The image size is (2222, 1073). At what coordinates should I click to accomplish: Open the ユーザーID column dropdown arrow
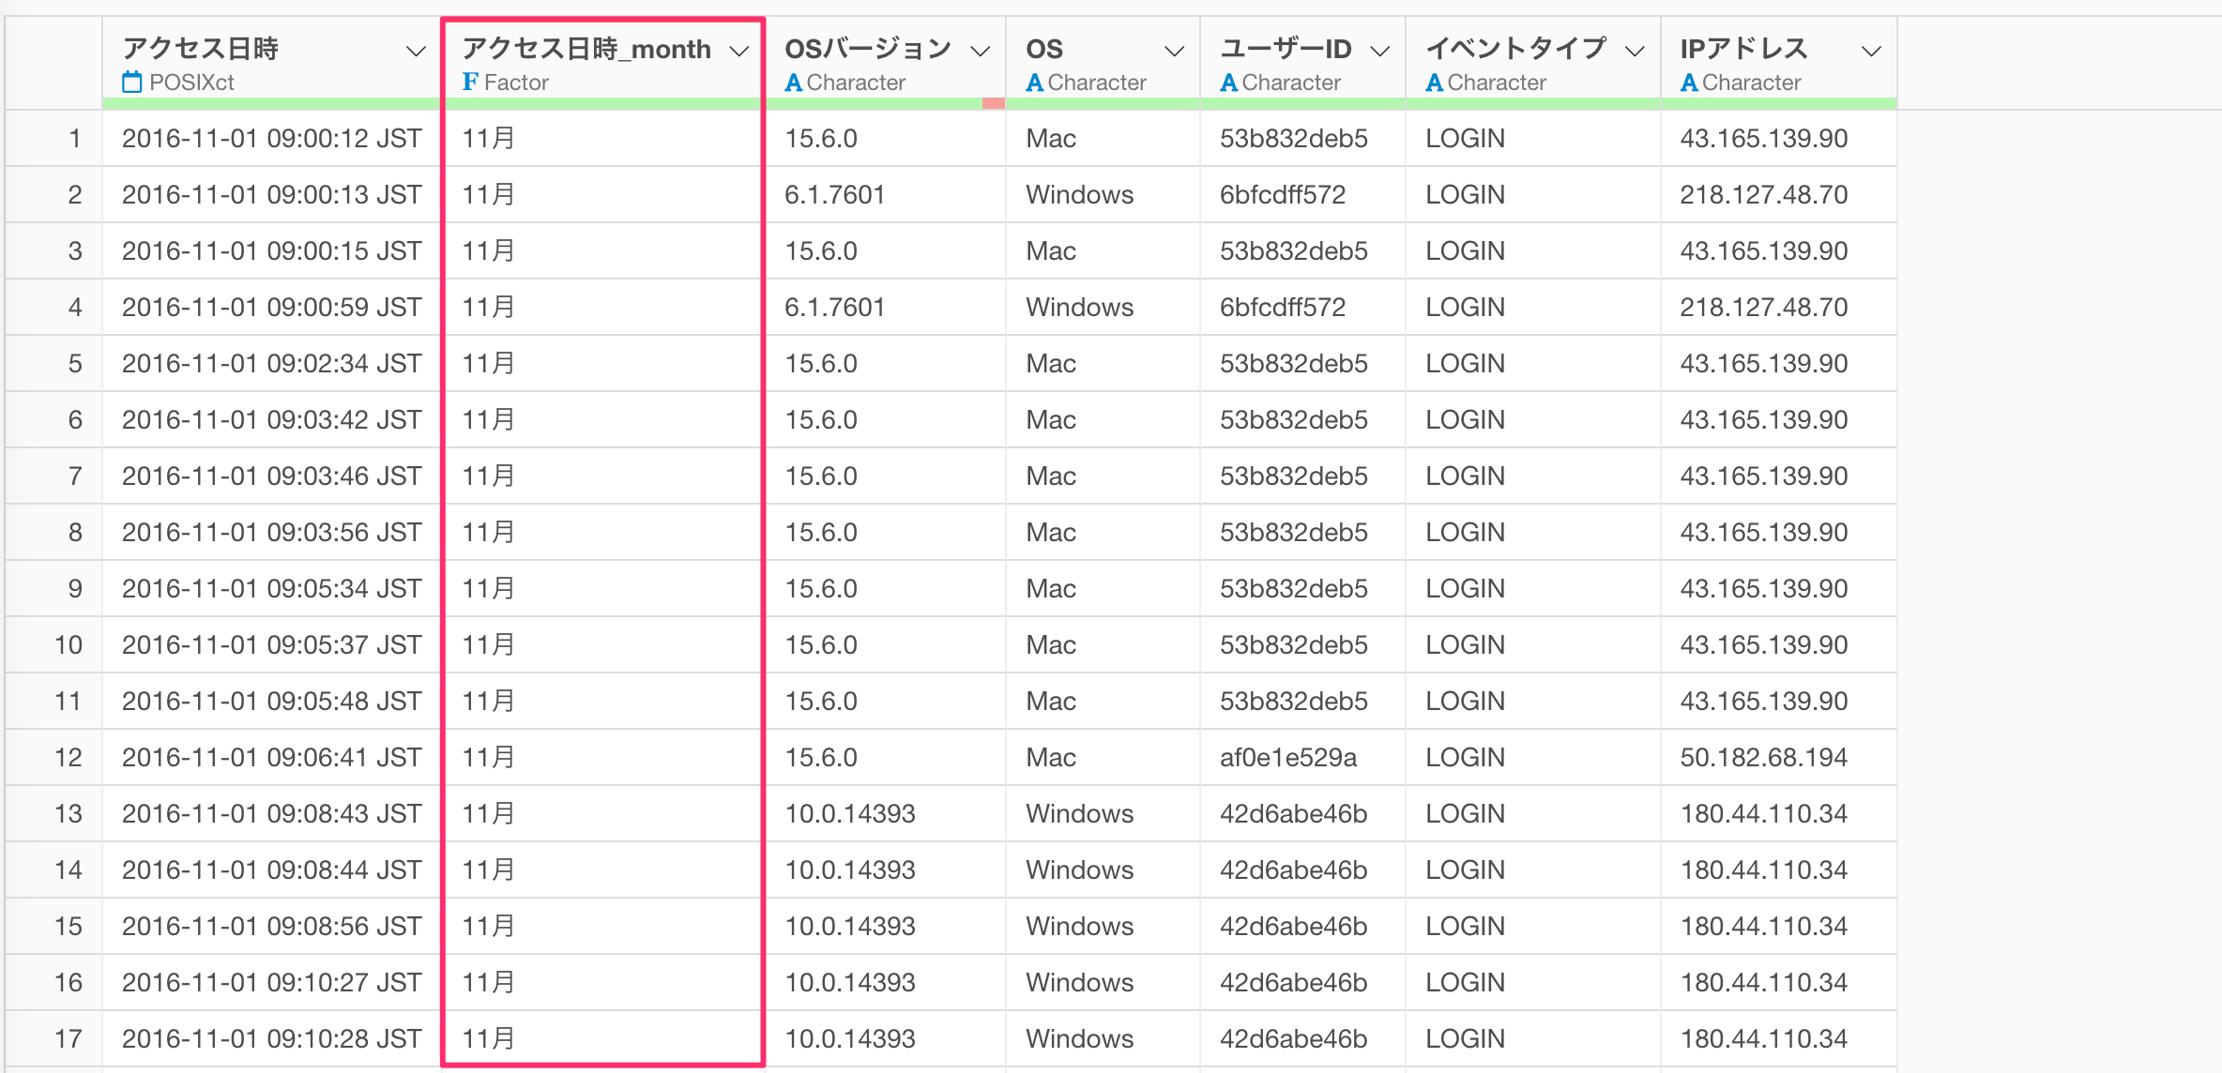(x=1379, y=51)
